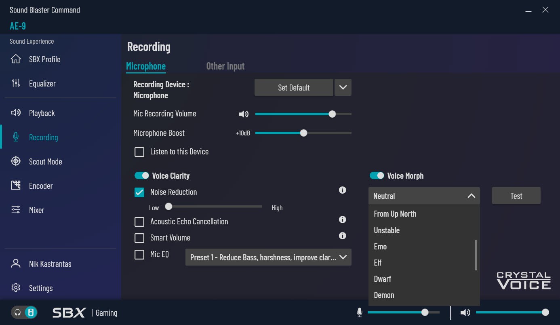The width and height of the screenshot is (560, 325).
Task: Open Mixer page
Action: [36, 210]
